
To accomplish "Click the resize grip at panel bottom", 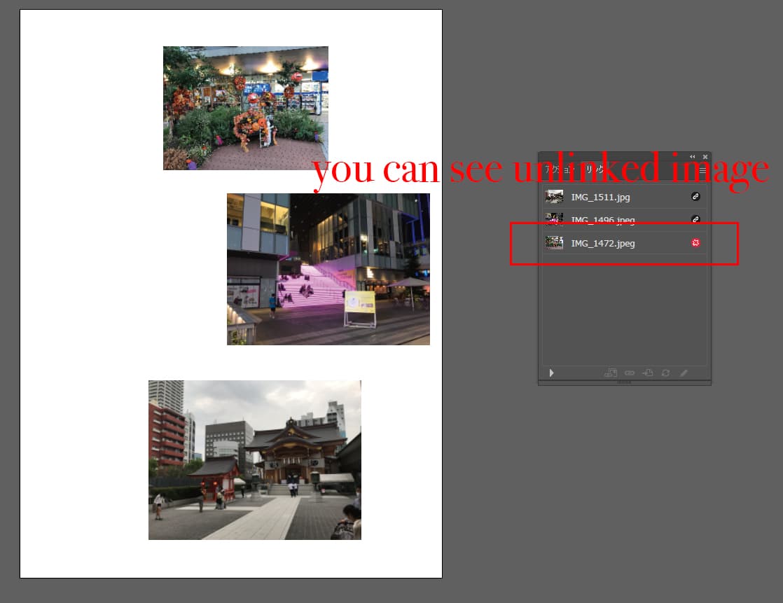I will (x=624, y=383).
